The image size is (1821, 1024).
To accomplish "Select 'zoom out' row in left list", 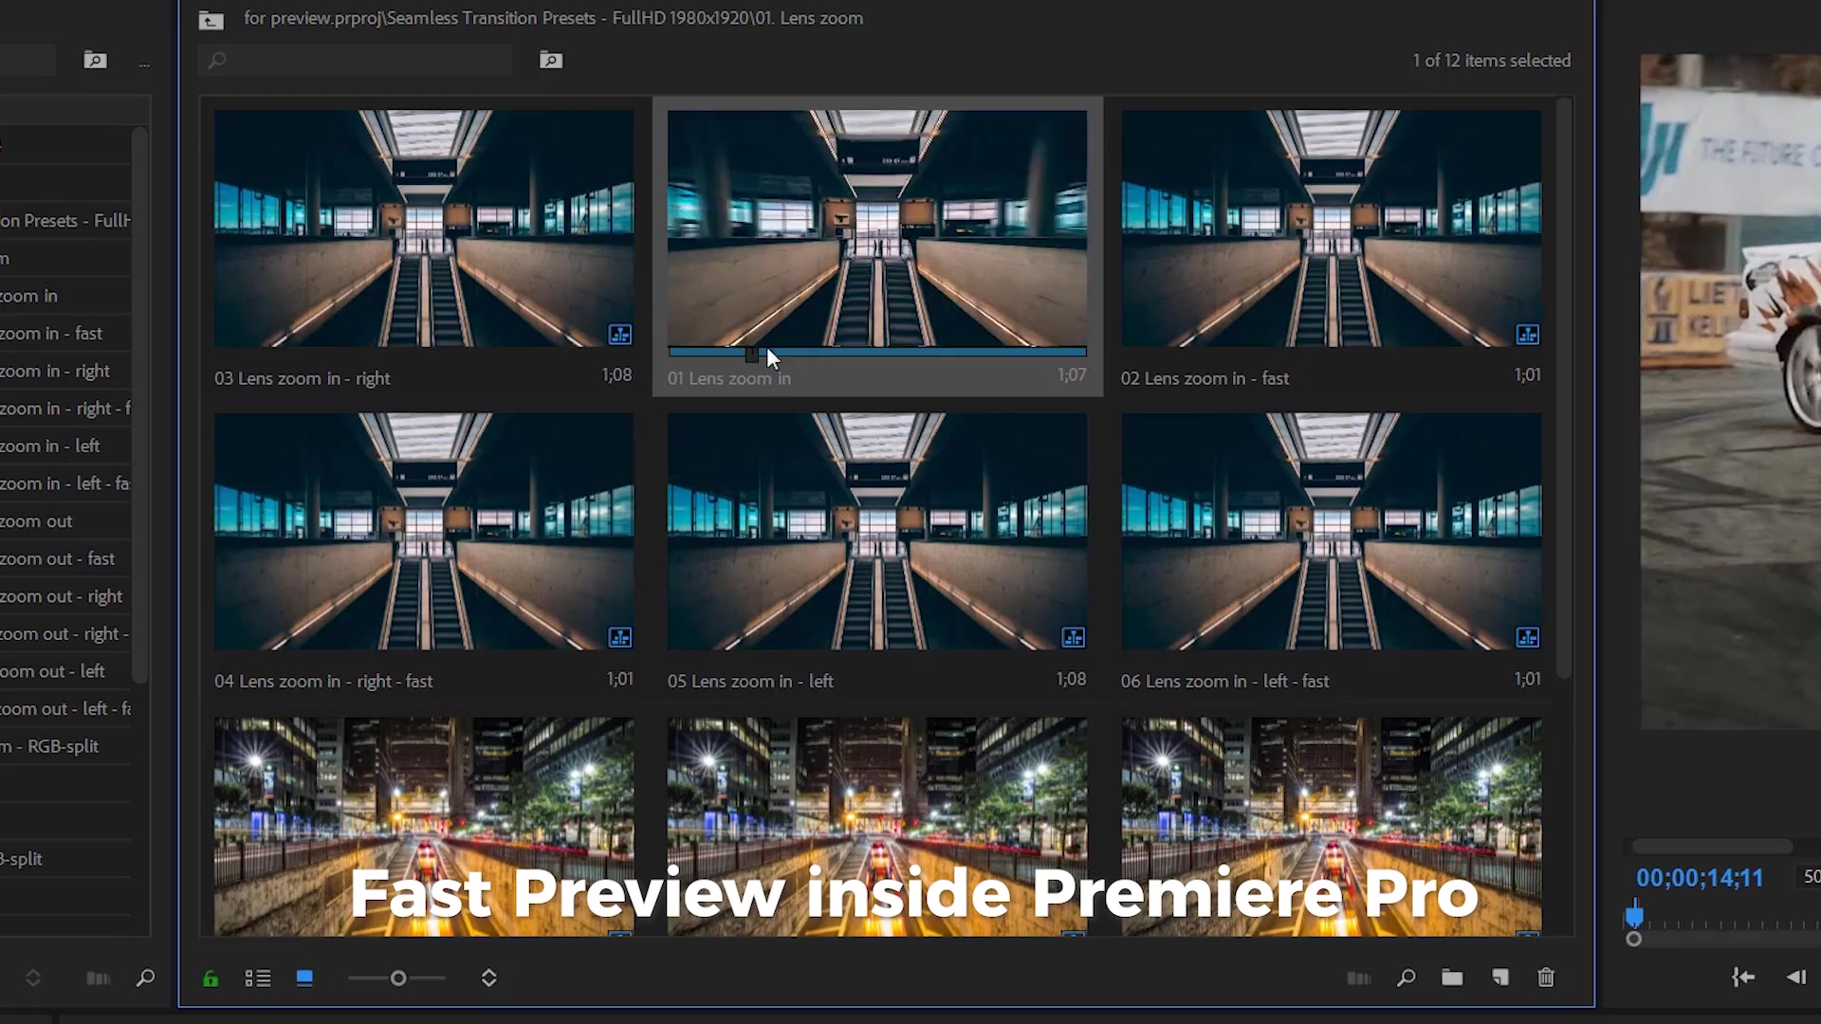I will click(x=64, y=521).
